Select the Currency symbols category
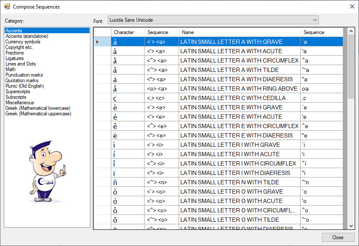Screen dimensions: 359x246 (x=23, y=42)
